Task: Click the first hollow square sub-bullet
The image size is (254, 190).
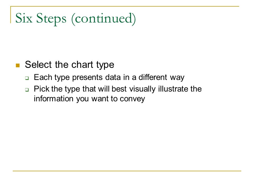Action: (x=27, y=78)
